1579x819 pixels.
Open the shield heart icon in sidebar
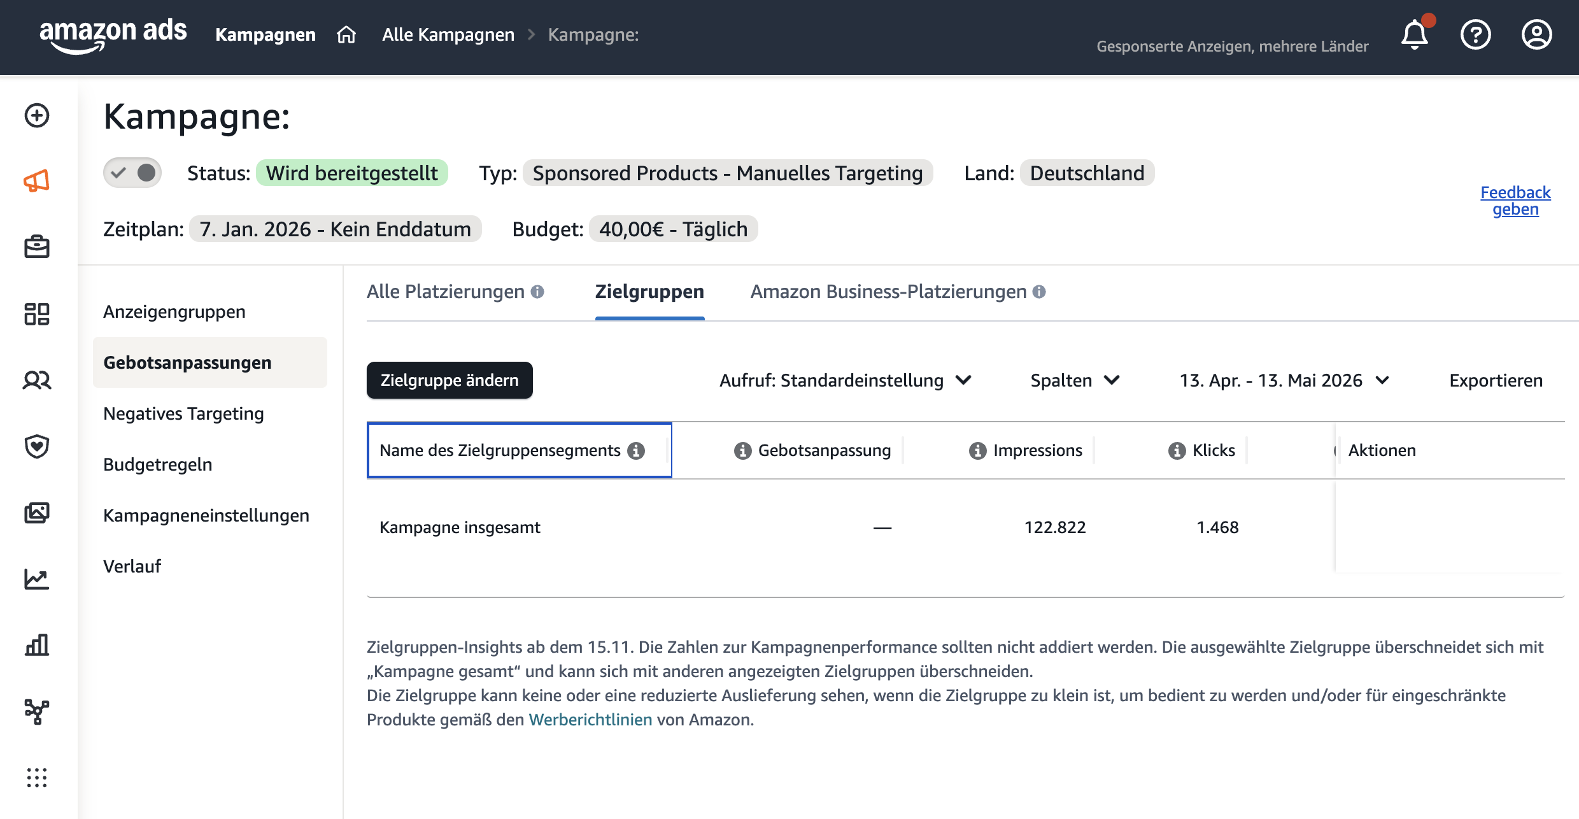tap(37, 446)
